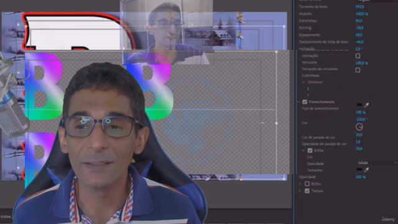The width and height of the screenshot is (398, 224).
Task: Adjust the gradient angle dial
Action: [x=359, y=127]
